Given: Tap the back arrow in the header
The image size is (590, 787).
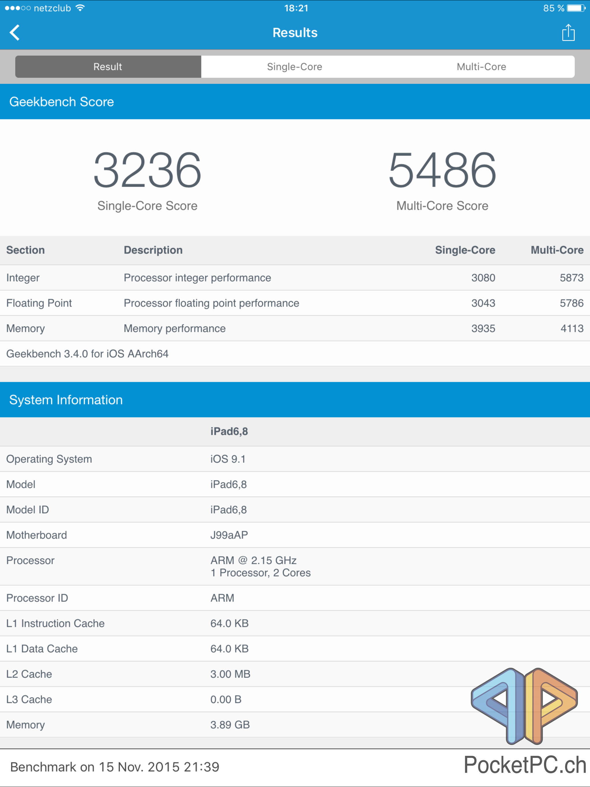Looking at the screenshot, I should click(x=15, y=33).
